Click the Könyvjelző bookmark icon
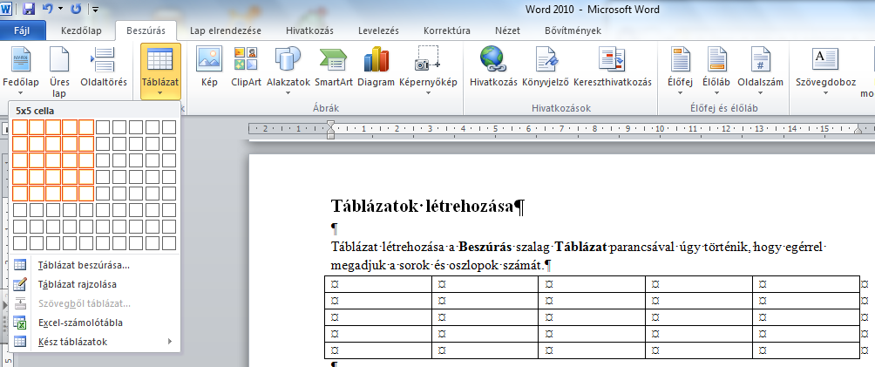The width and height of the screenshot is (875, 367). coord(546,59)
